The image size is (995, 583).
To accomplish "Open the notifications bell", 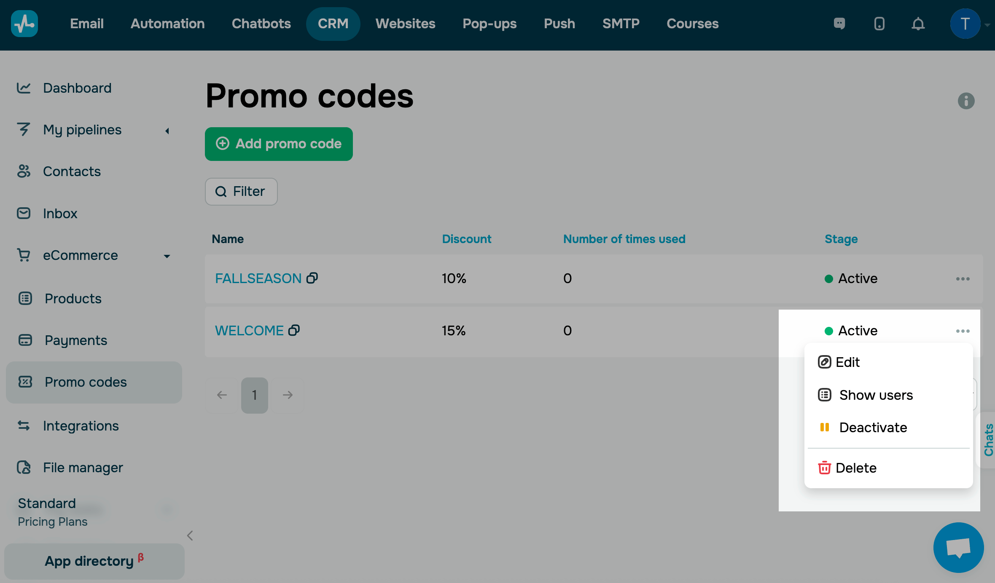I will [x=918, y=24].
